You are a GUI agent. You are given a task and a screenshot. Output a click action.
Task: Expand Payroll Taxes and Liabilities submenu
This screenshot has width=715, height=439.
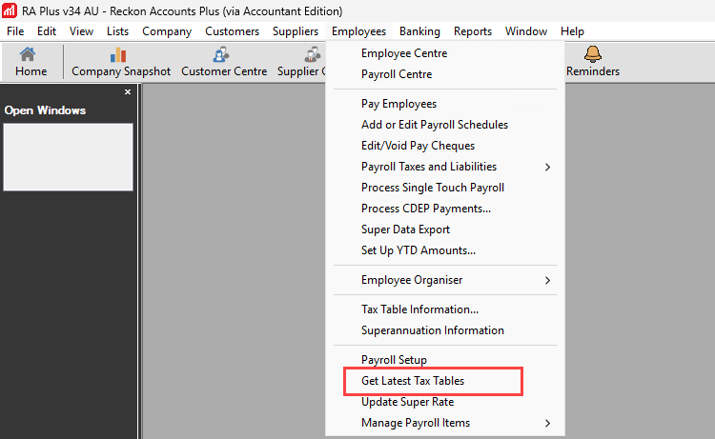[x=445, y=167]
